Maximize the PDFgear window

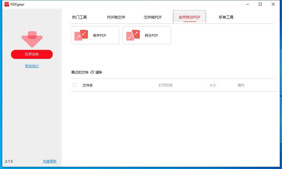tap(260, 4)
